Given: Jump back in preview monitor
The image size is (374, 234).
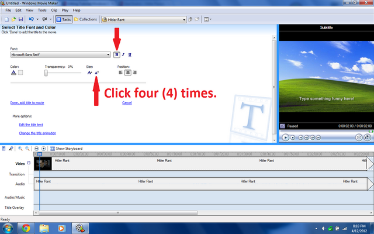Looking at the screenshot, I should point(300,137).
